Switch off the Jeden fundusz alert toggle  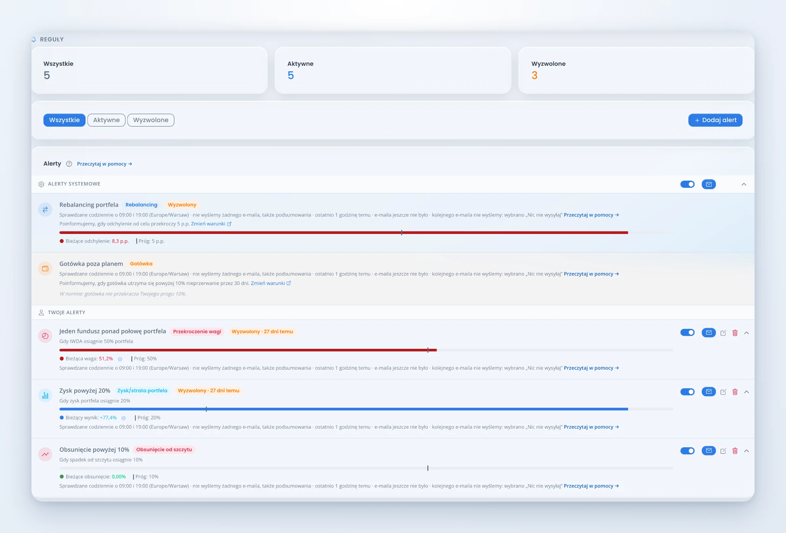[687, 332]
